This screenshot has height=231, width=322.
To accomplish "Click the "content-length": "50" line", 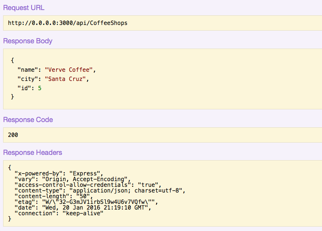I will pos(54,196).
